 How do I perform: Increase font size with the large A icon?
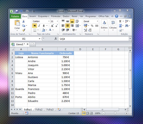(52, 26)
